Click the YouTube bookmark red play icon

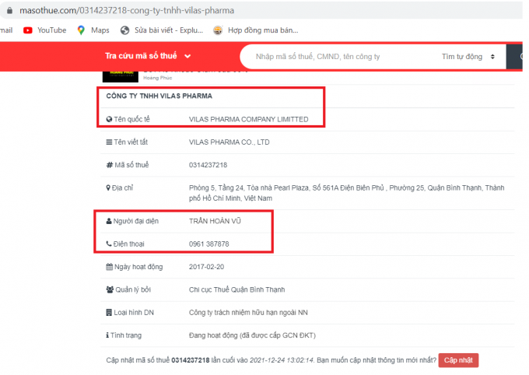(28, 30)
